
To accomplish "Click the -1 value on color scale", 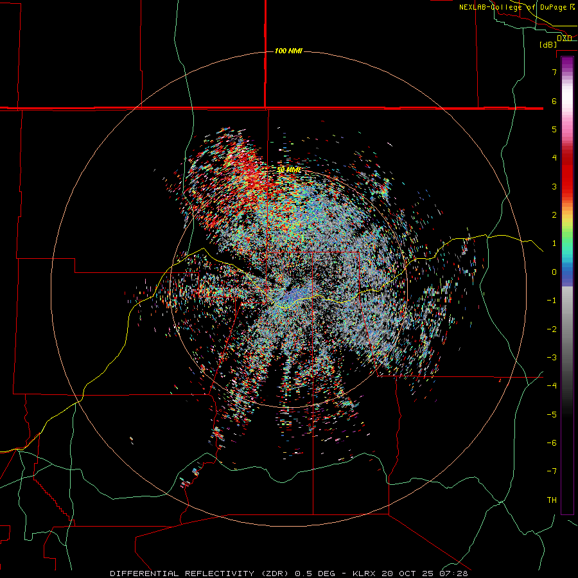I will pyautogui.click(x=552, y=301).
